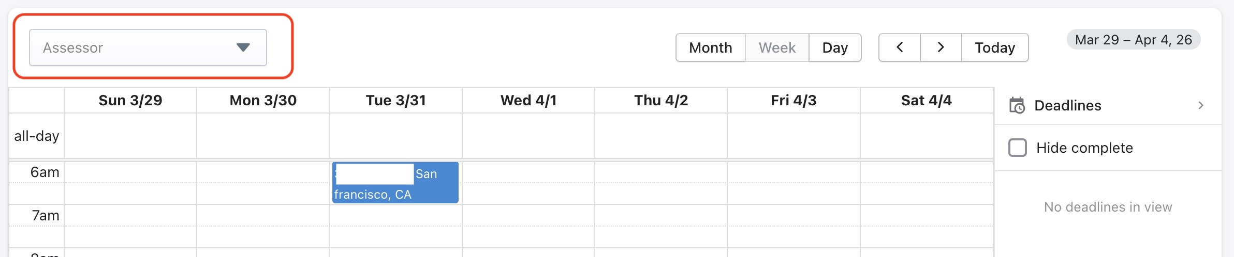Screen dimensions: 1234x257
Task: Click the Deadlines calendar-clock icon
Action: pos(1017,105)
